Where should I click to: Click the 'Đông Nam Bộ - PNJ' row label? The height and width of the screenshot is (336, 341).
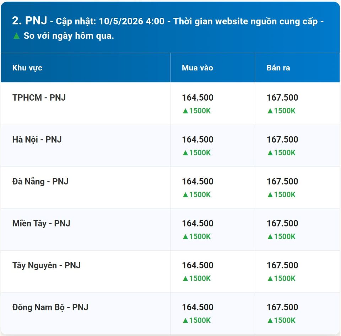50,307
